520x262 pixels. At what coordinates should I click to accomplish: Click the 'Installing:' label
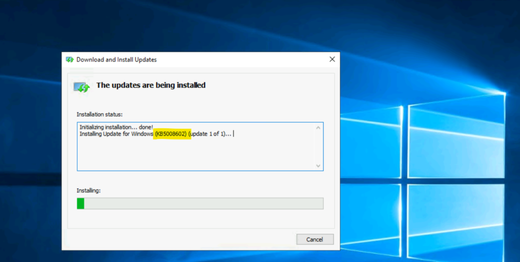[88, 191]
